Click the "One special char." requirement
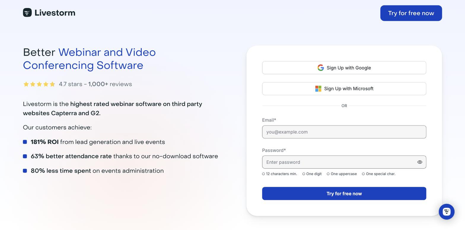The image size is (465, 230). [x=379, y=174]
